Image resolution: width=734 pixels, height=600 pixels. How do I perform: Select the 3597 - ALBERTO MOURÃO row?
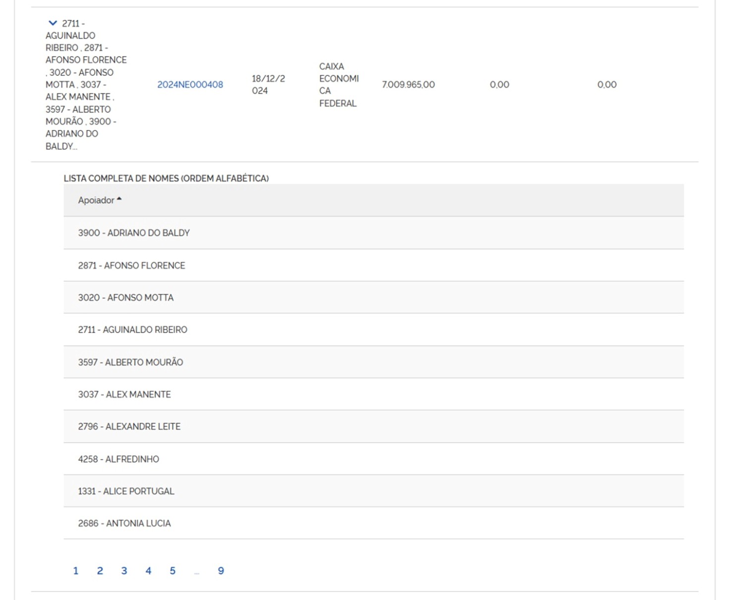click(130, 362)
